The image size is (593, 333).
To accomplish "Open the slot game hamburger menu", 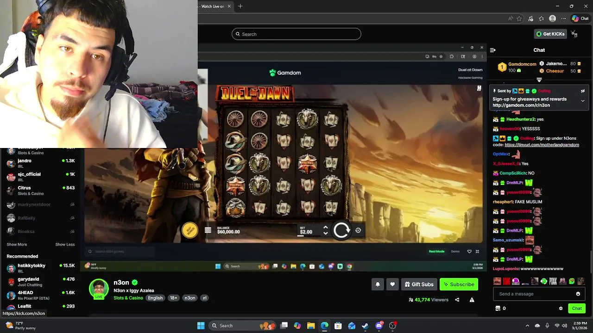I will [x=208, y=230].
